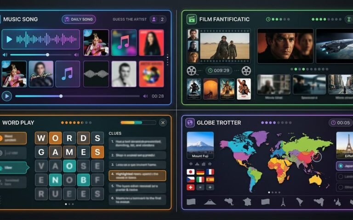This screenshot has height=220, width=353.
Task: Click the left arrow under Mount Fuji card
Action: pos(191,164)
